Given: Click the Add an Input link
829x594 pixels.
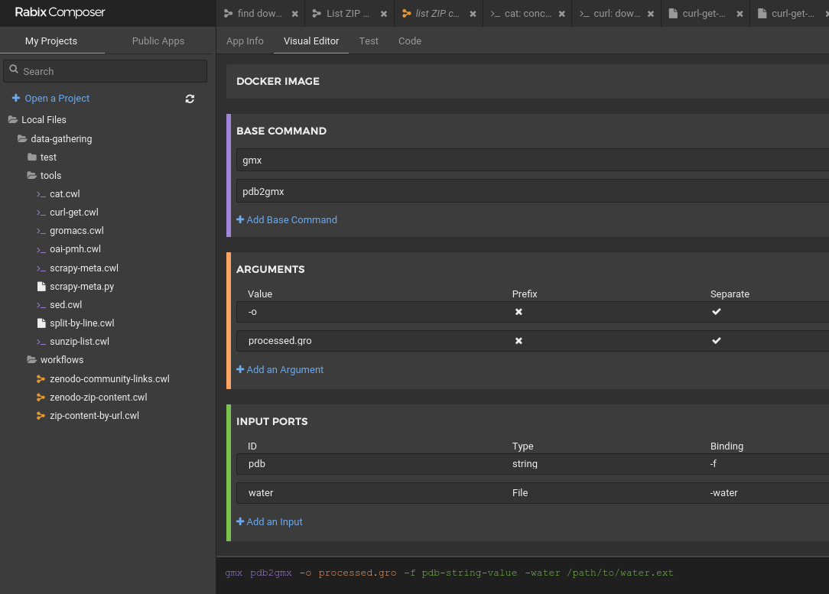Looking at the screenshot, I should (x=275, y=522).
